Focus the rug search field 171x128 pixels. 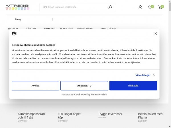coord(78,7)
